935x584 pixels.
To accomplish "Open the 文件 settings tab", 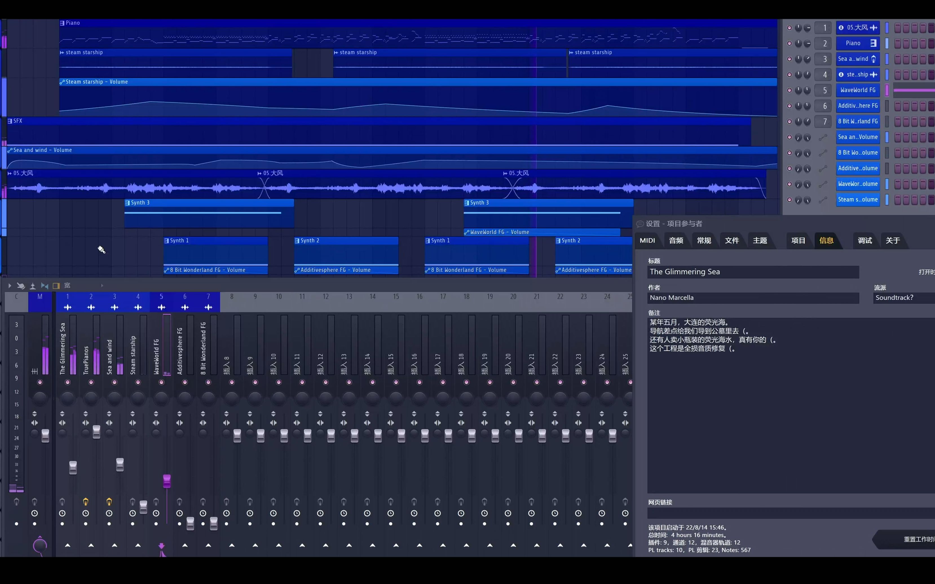I will (732, 240).
